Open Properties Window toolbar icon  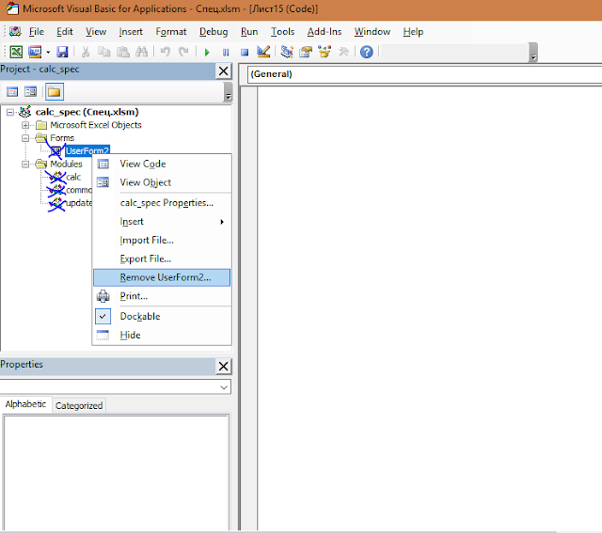[306, 52]
